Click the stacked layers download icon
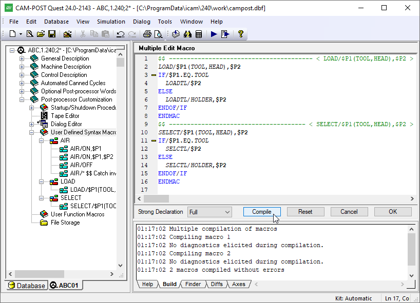This screenshot has width=420, height=303. click(x=176, y=34)
